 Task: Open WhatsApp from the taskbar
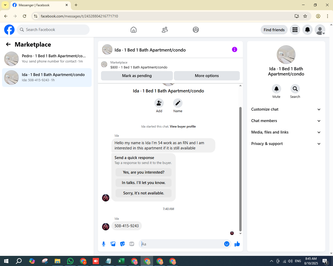click(70, 261)
